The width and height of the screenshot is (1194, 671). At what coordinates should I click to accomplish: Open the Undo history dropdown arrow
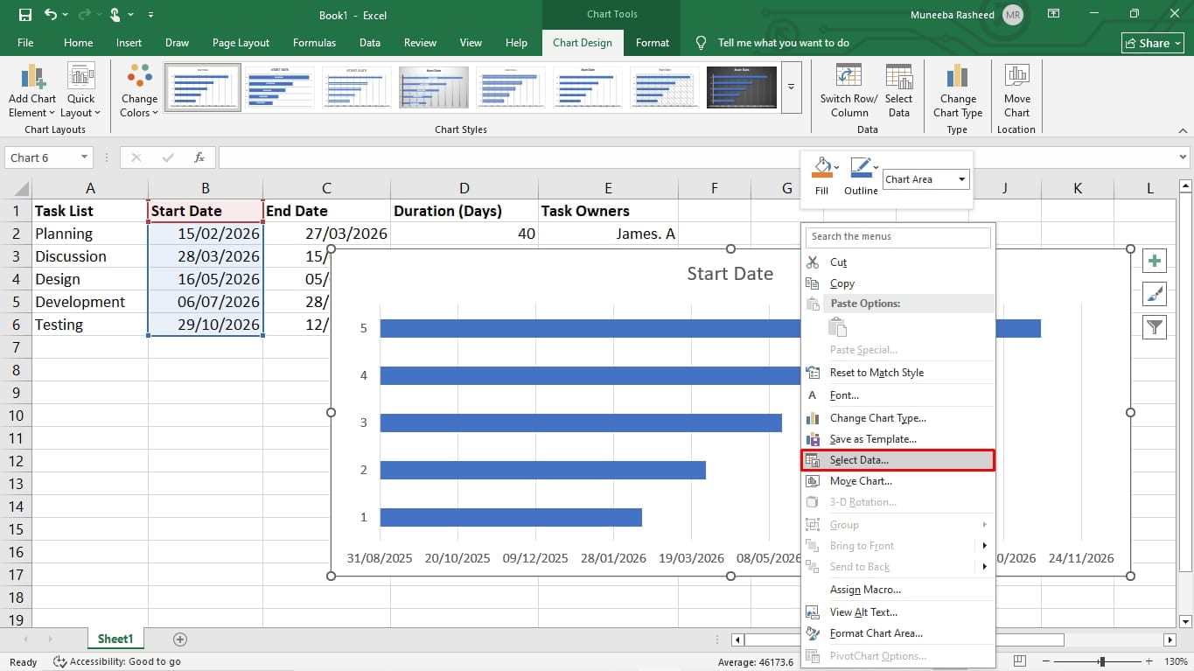64,15
